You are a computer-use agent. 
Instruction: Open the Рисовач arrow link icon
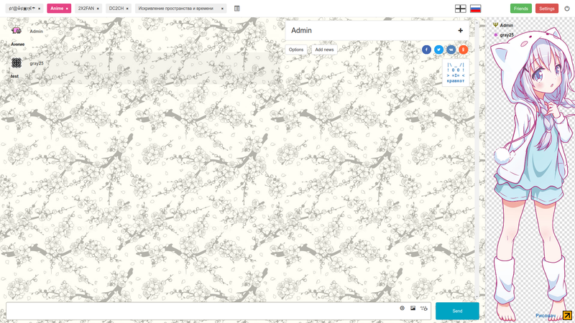point(567,315)
